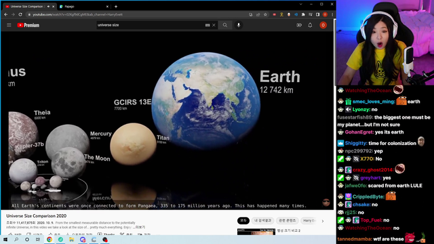Open YouTube notifications bell

pos(310,25)
